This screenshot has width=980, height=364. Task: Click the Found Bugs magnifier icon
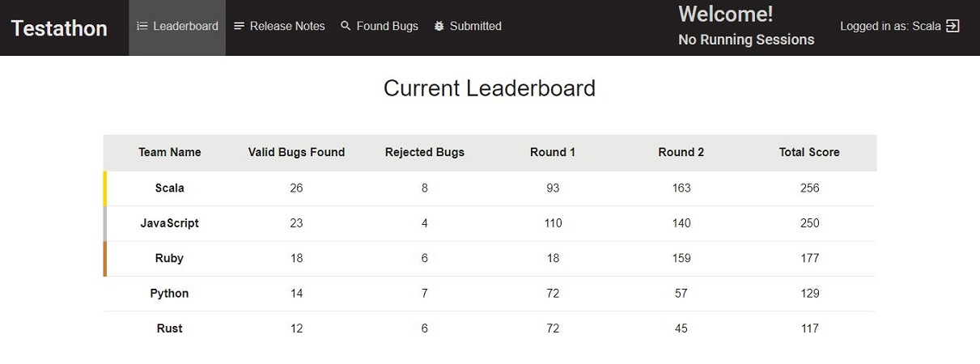tap(346, 26)
